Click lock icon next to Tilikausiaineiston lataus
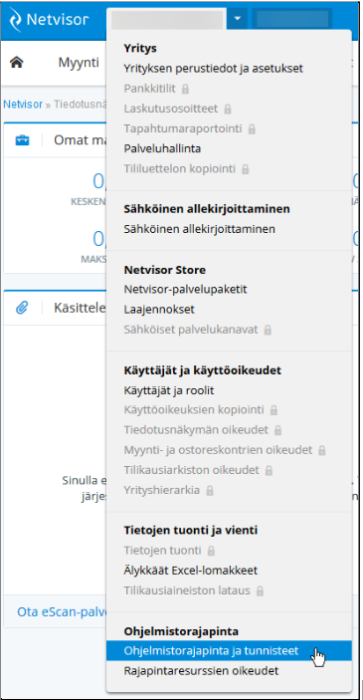 point(260,591)
